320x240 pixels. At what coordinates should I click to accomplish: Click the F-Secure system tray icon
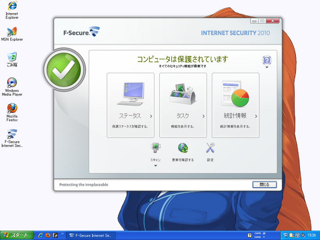tap(286, 235)
